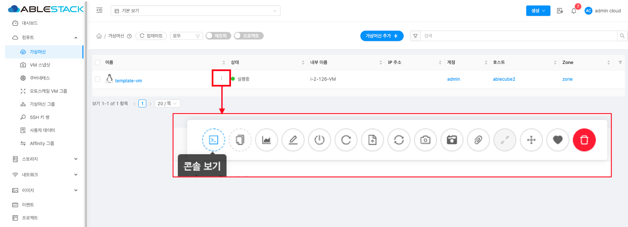Image resolution: width=628 pixels, height=227 pixels.
Task: Click into the 검색 search field
Action: coord(519,36)
